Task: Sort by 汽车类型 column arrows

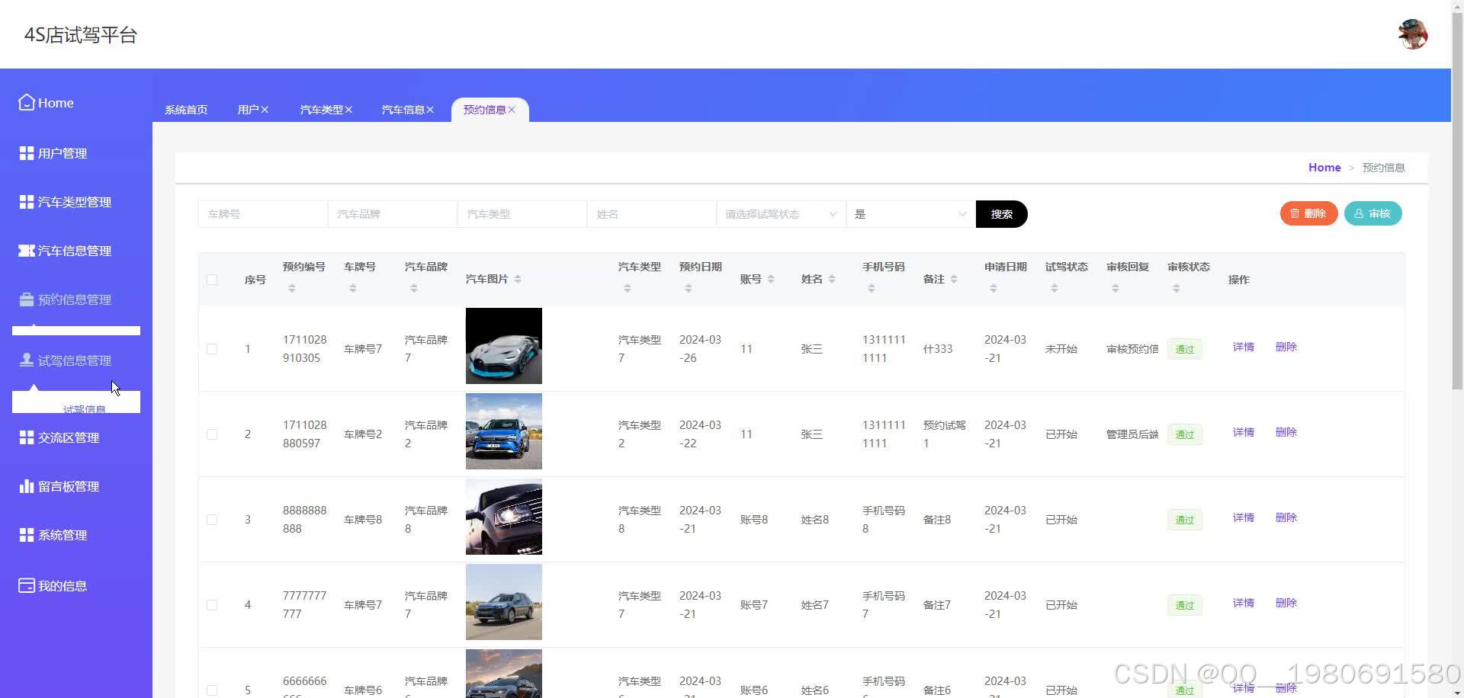Action: [627, 288]
